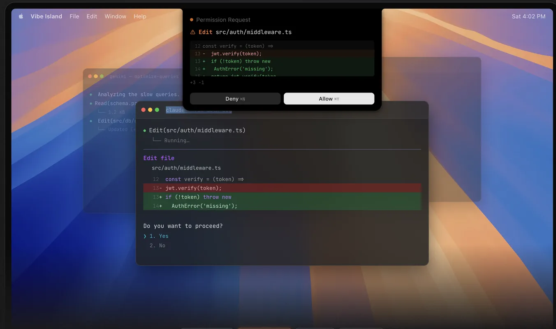Open the Help menu
Viewport: 556px width, 329px height.
tap(140, 16)
